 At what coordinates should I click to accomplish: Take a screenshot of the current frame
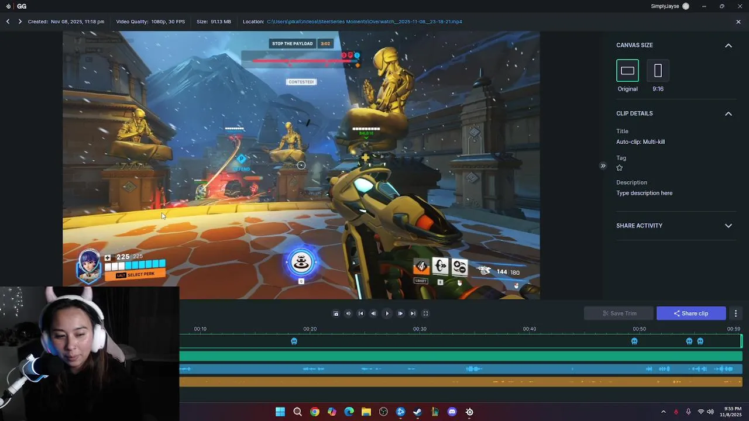336,313
